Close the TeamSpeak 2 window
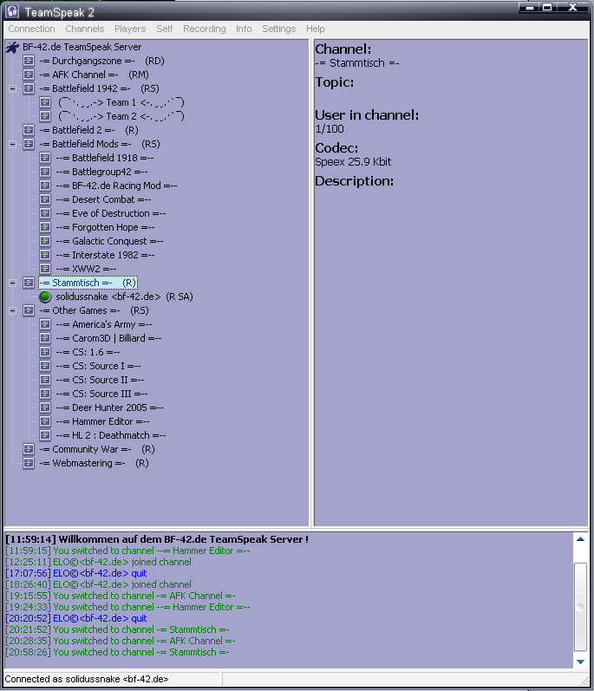This screenshot has width=594, height=691. click(572, 7)
